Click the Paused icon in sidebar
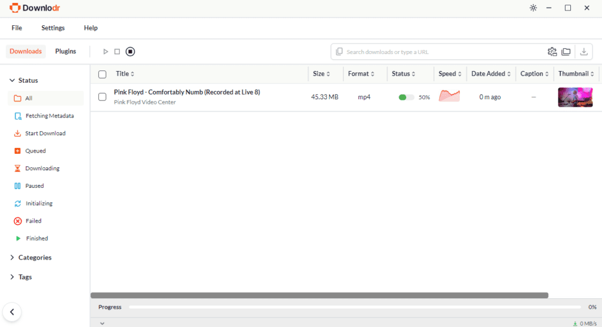 click(17, 186)
